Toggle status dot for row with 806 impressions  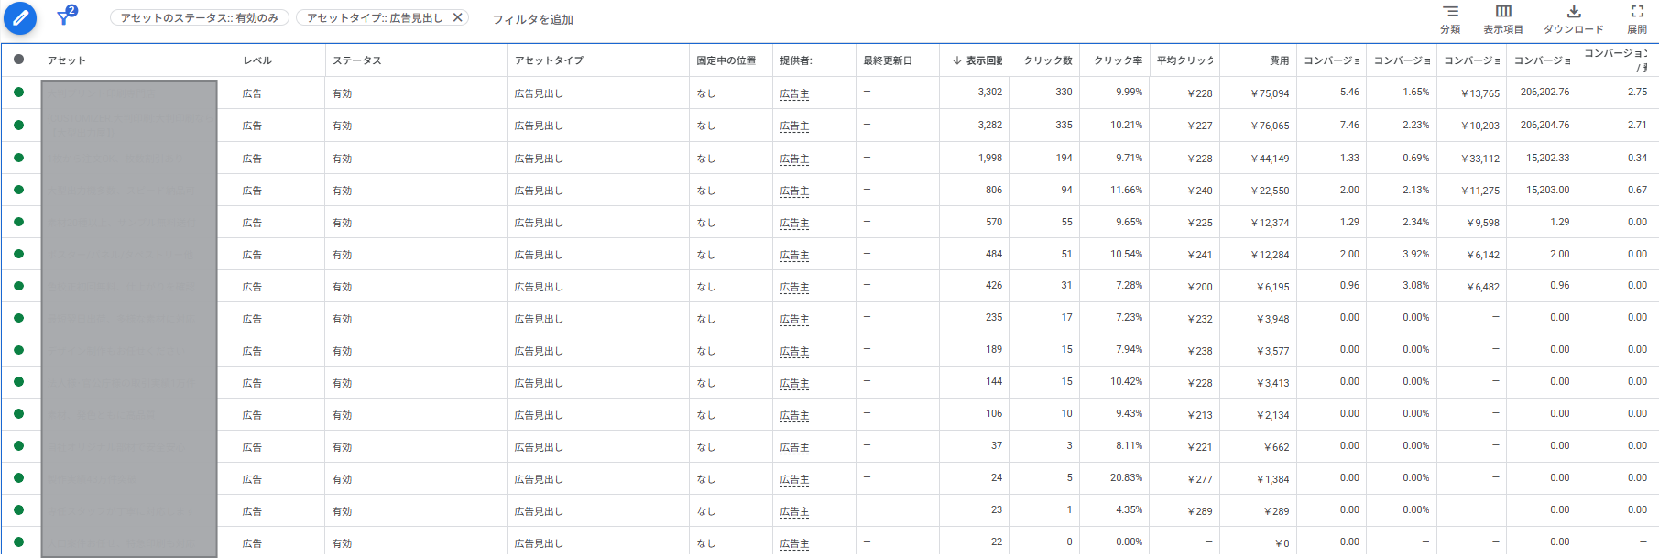click(x=18, y=190)
